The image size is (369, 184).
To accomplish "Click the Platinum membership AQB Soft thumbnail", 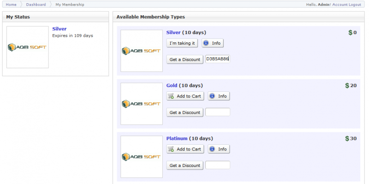I will [142, 156].
